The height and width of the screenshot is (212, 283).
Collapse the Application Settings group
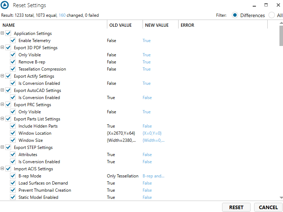(x=2, y=33)
